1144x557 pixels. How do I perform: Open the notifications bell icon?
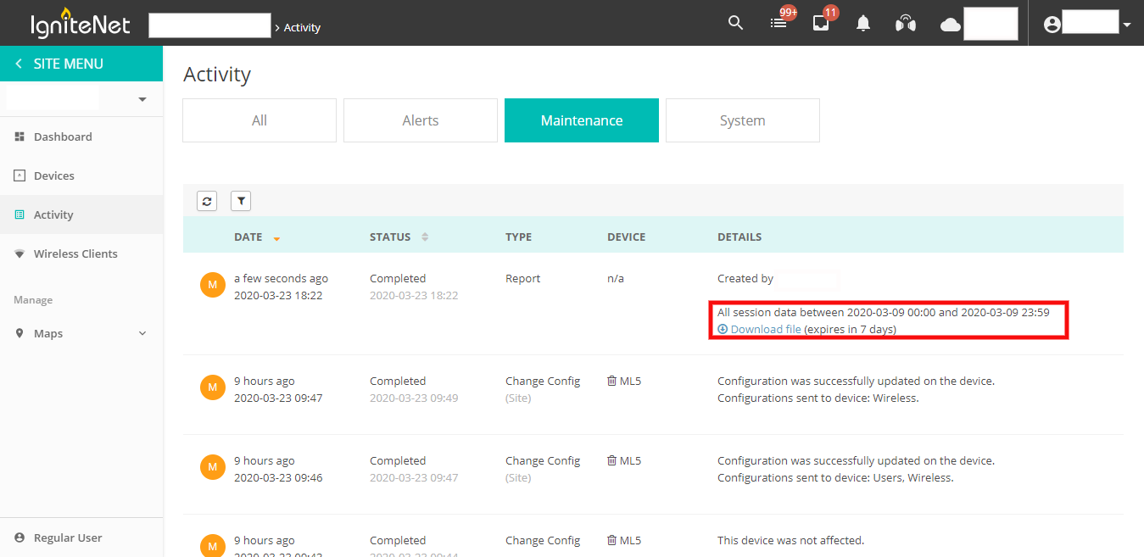coord(863,24)
